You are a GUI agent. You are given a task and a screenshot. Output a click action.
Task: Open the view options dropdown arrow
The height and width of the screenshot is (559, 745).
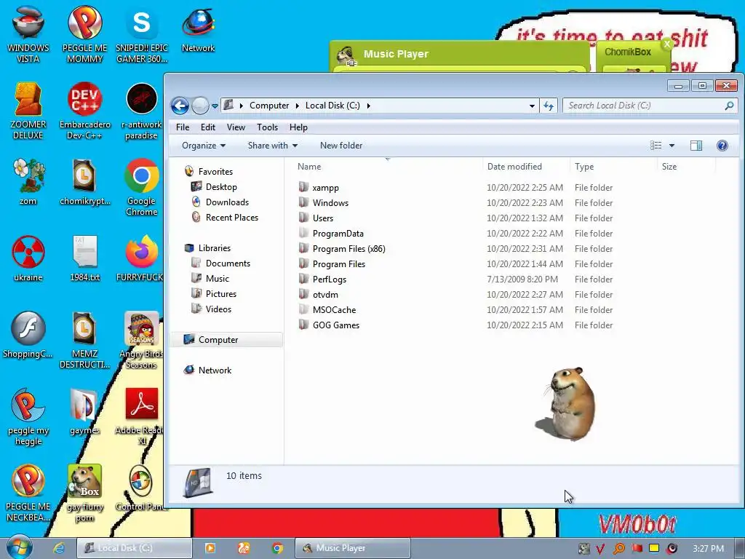click(x=672, y=146)
